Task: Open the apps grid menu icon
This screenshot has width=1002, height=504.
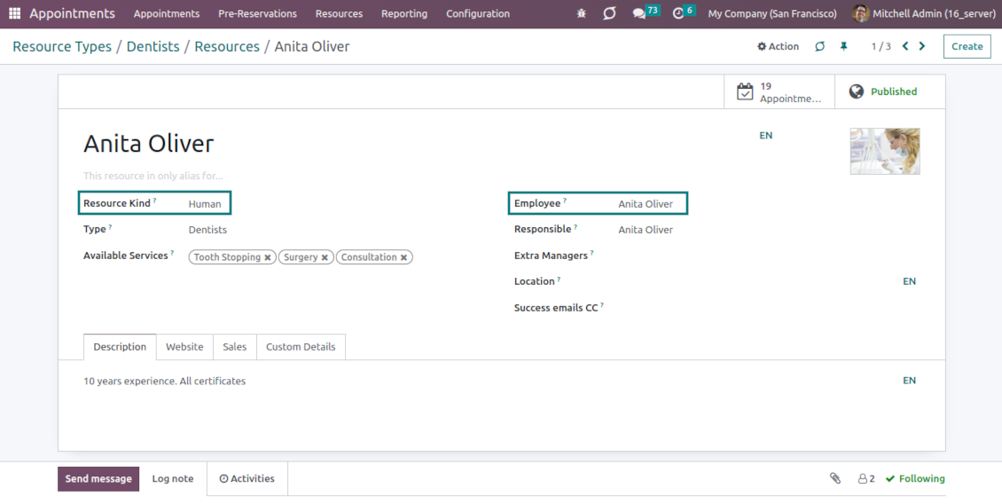Action: pos(14,13)
